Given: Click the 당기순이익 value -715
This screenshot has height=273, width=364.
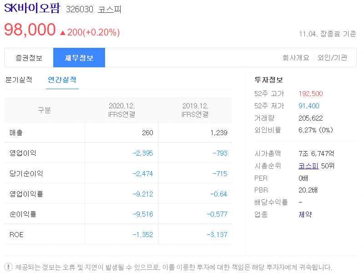Looking at the screenshot, I should click(220, 174).
